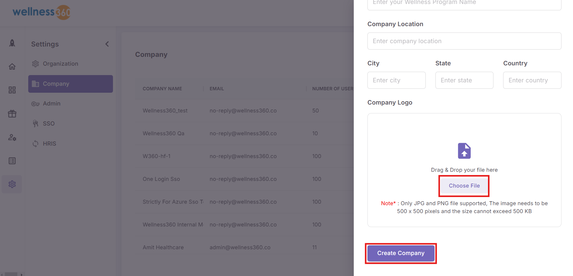Select the Strictly For Azure Sso company row
Screen dimensions: 573x276
coord(244,202)
